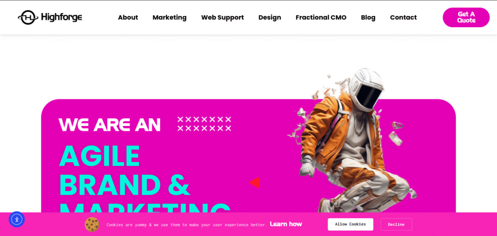Click the white X pattern decoration
497x236 pixels.
(x=204, y=124)
